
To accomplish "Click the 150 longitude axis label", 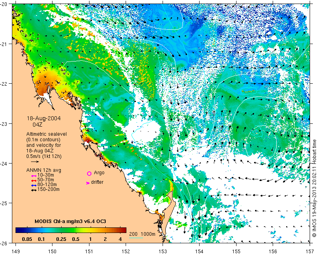I will (52, 251).
